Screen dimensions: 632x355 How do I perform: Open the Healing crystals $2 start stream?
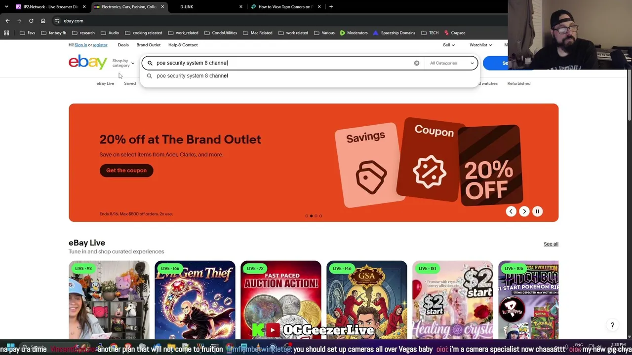[453, 300]
